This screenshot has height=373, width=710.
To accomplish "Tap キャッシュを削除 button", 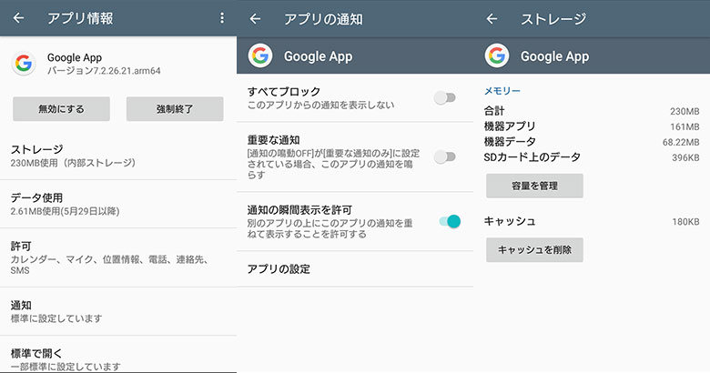I will coord(534,249).
